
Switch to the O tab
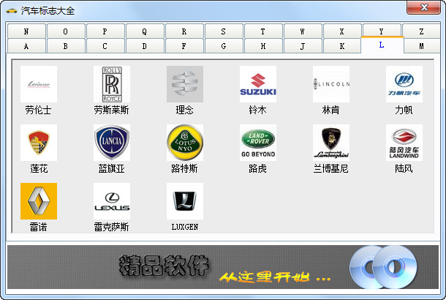point(66,31)
